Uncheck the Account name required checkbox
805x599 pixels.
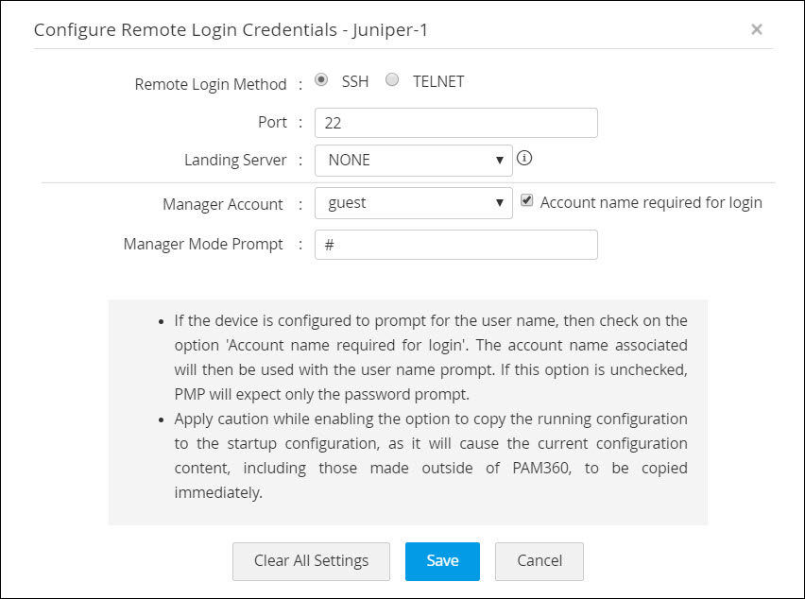click(527, 200)
